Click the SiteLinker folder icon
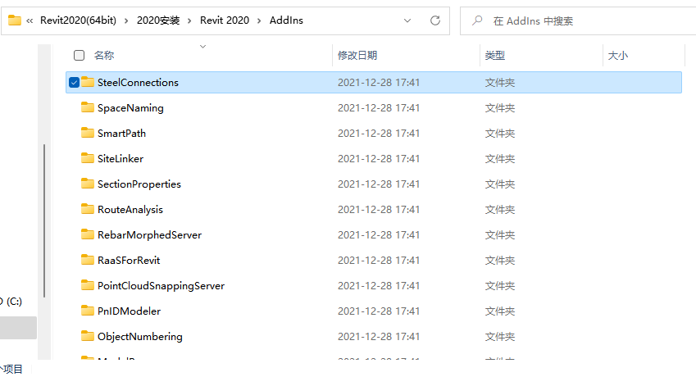Image resolution: width=696 pixels, height=377 pixels. click(x=88, y=158)
